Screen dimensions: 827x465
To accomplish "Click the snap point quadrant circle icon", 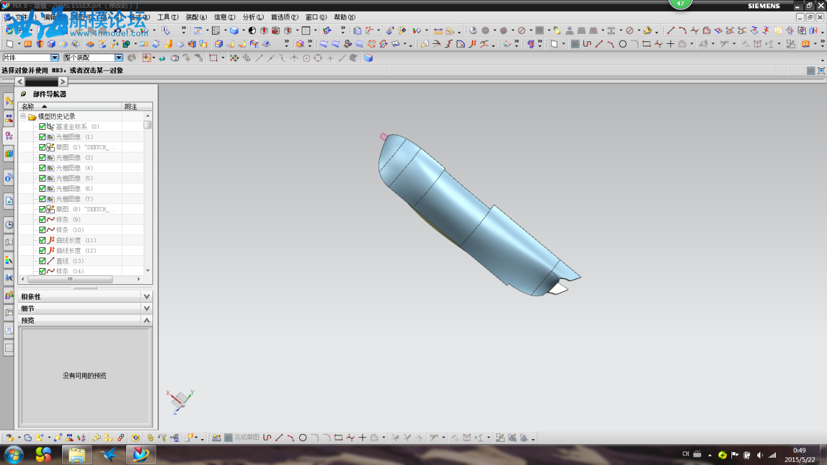I will 318,58.
